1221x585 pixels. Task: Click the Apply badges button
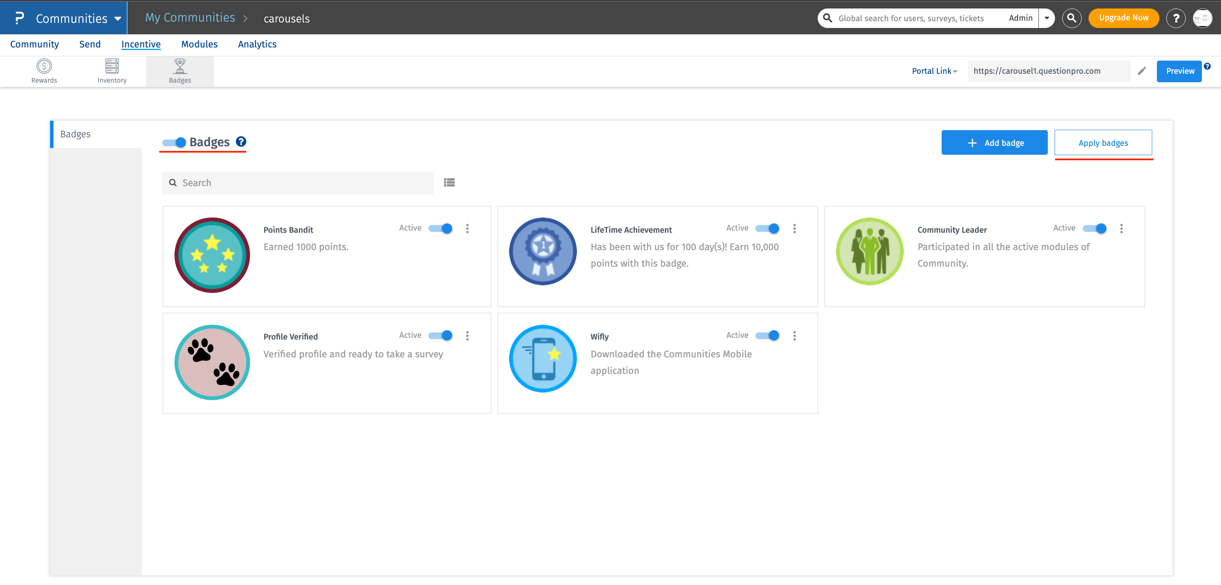(1103, 142)
